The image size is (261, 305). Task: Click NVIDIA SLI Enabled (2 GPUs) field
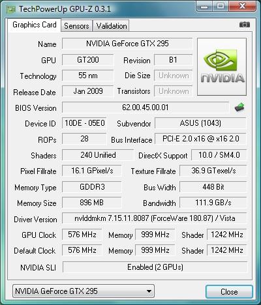click(155, 267)
